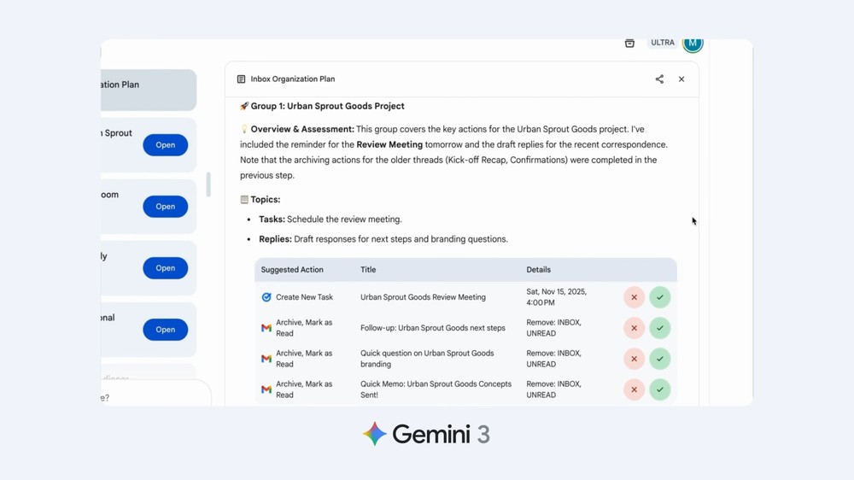
Task: Click the Details column header
Action: click(538, 270)
